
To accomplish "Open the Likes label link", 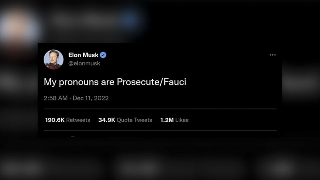I will 182,120.
